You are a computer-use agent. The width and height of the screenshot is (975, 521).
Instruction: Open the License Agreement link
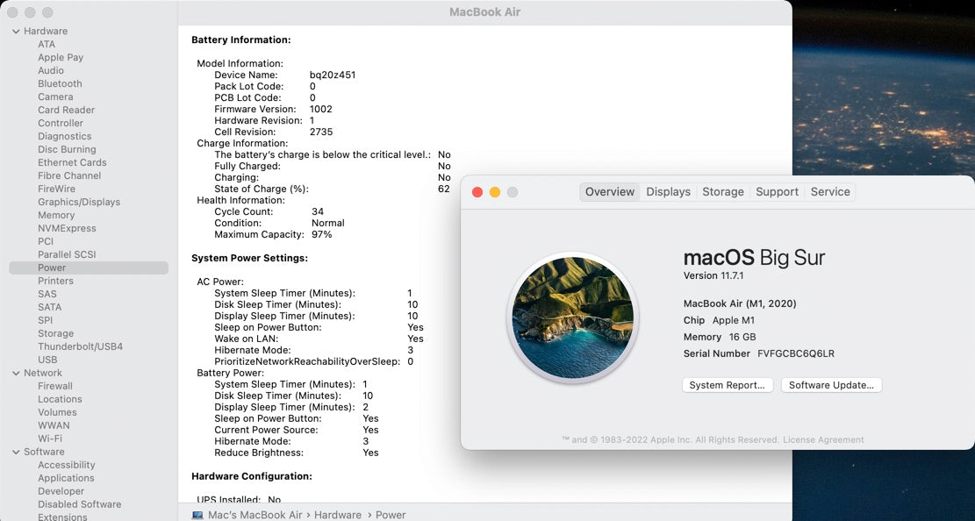point(822,439)
